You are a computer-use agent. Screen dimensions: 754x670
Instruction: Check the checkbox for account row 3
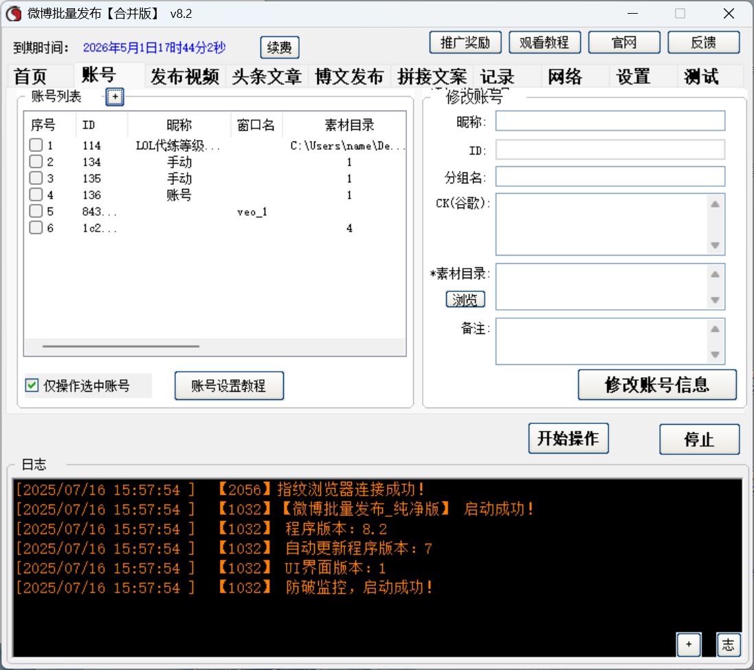pyautogui.click(x=36, y=178)
